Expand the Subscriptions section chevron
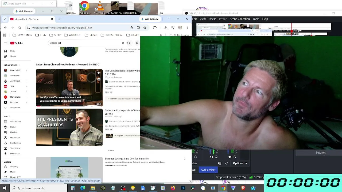Screen dimensions: 342x192 click(19, 65)
